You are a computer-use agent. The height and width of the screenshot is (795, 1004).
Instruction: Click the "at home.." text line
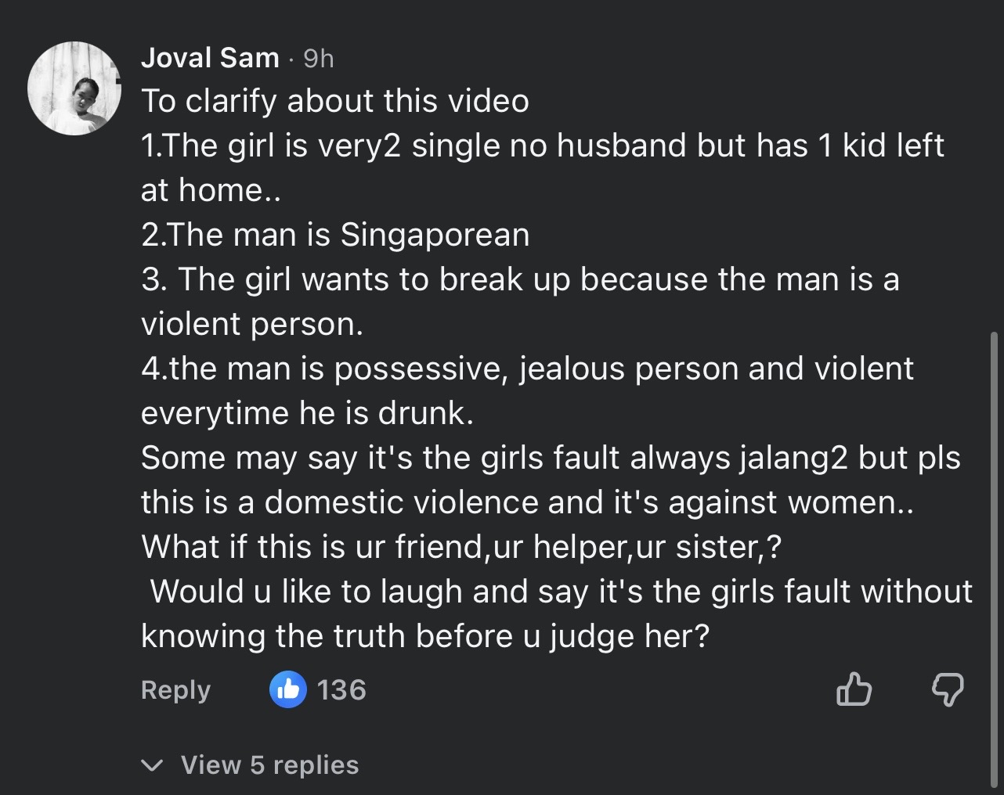211,190
